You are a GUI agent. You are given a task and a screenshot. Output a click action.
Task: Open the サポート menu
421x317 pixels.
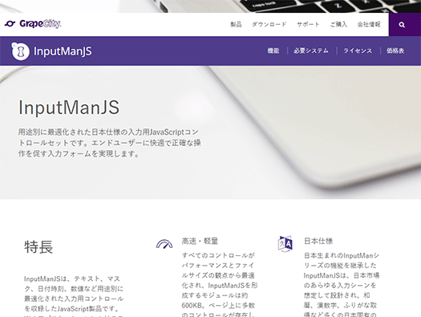pyautogui.click(x=308, y=24)
